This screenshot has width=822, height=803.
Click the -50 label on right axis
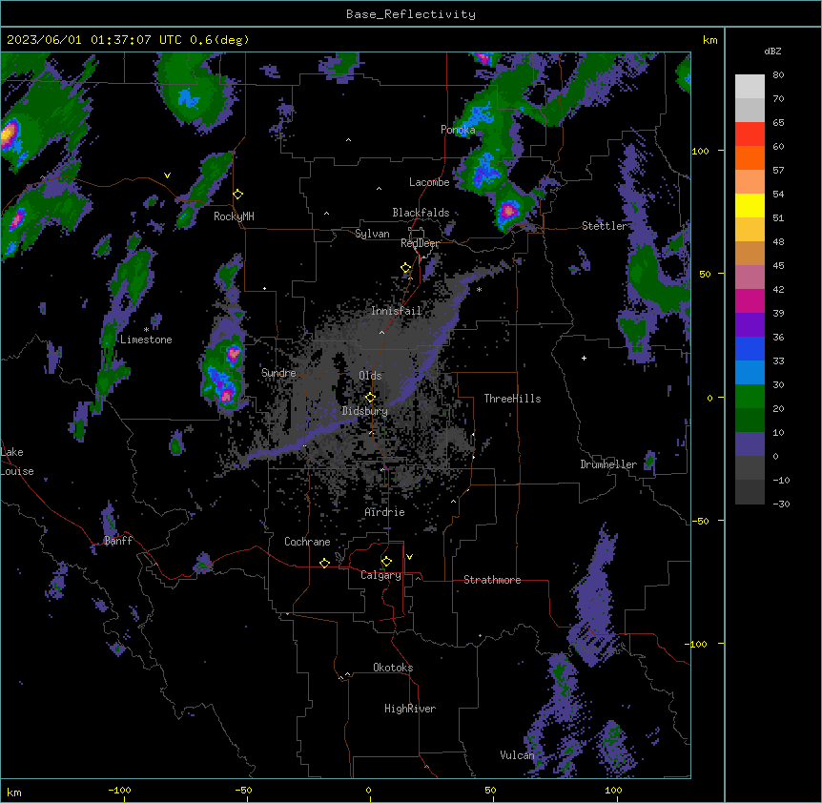tap(700, 521)
